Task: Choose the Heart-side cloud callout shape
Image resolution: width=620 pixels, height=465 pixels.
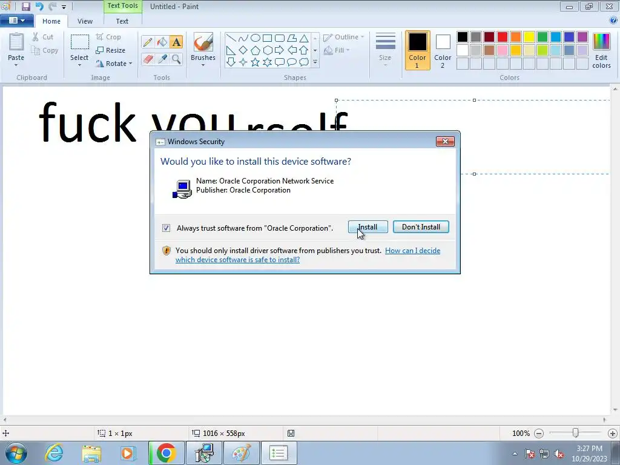Action: tap(304, 62)
